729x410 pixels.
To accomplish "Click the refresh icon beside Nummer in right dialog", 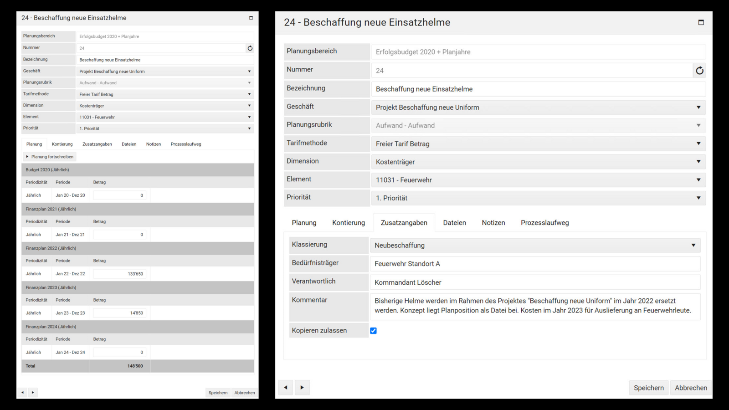I will [699, 71].
